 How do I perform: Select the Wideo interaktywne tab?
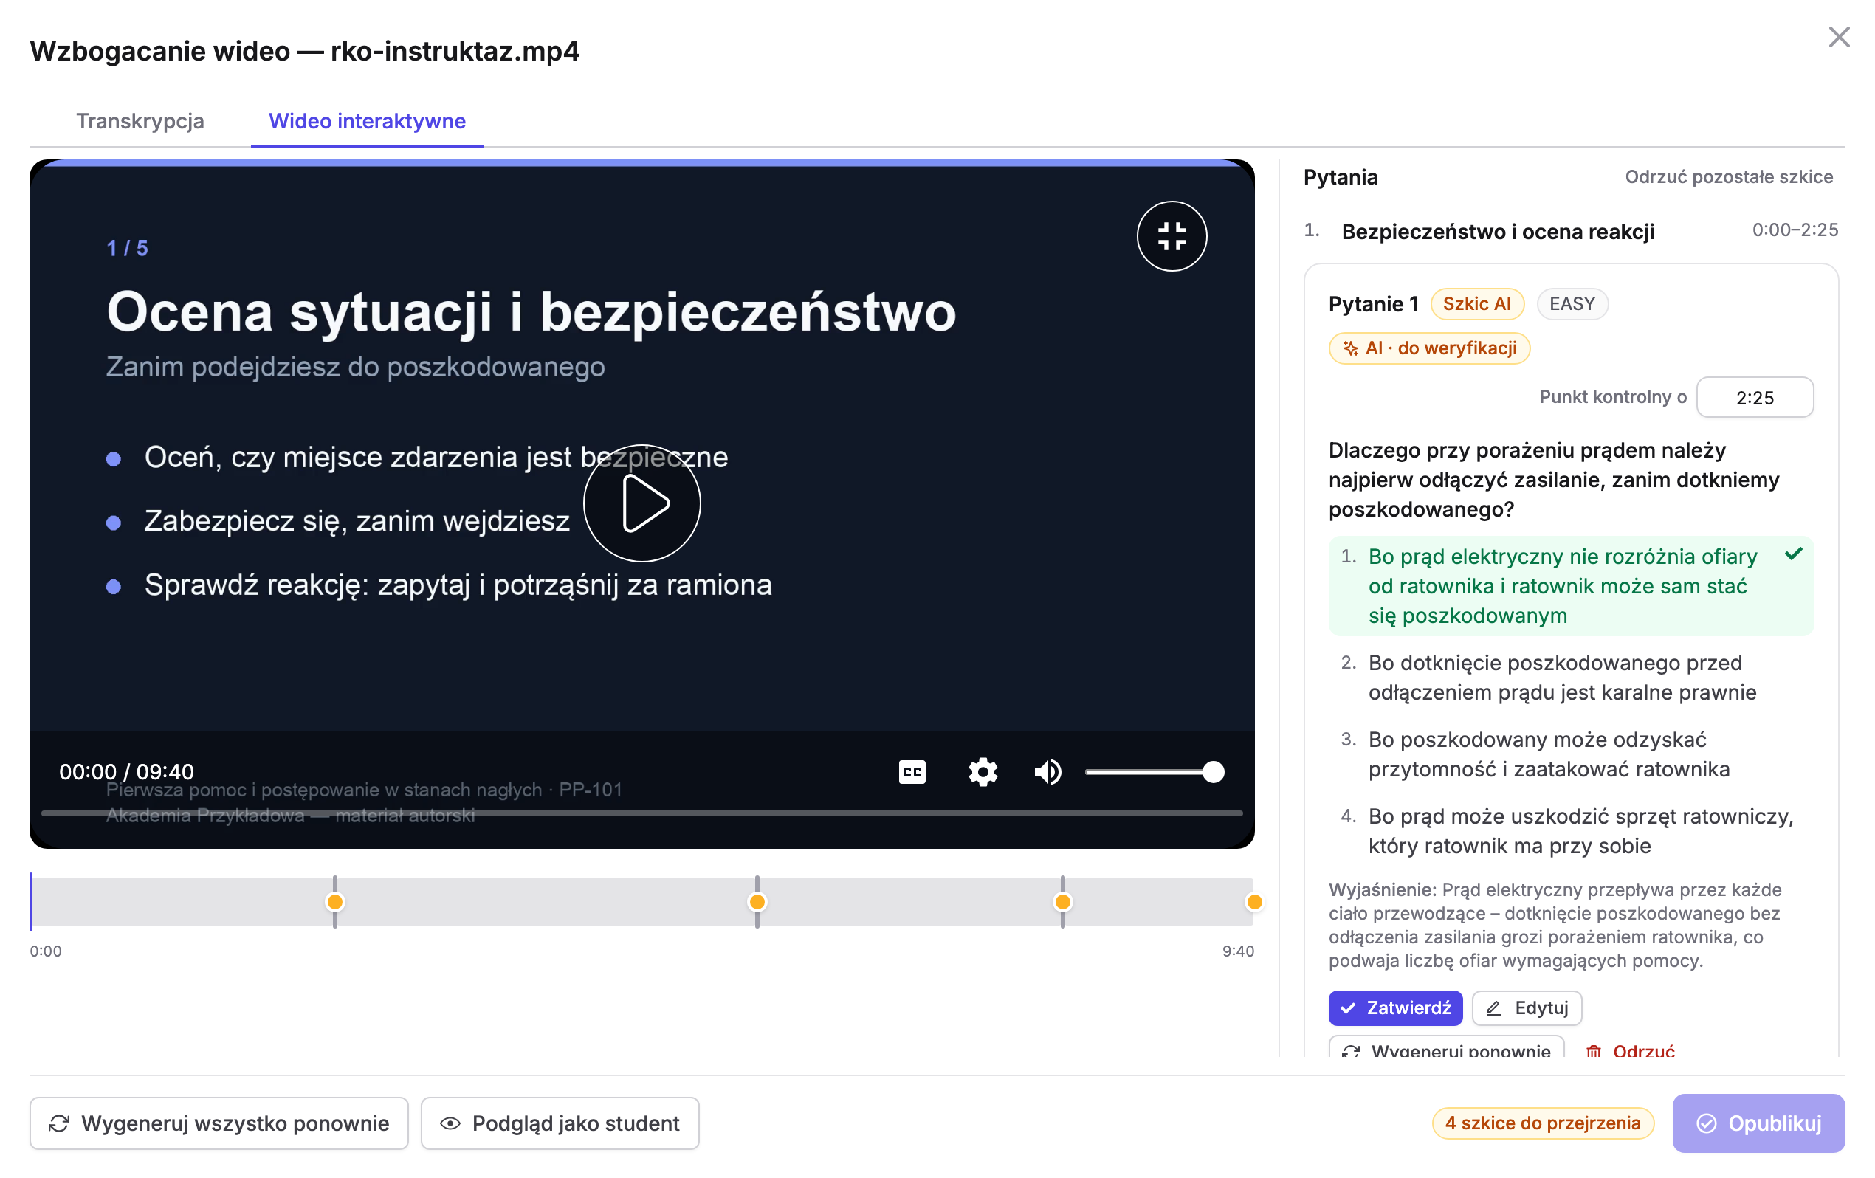tap(367, 121)
